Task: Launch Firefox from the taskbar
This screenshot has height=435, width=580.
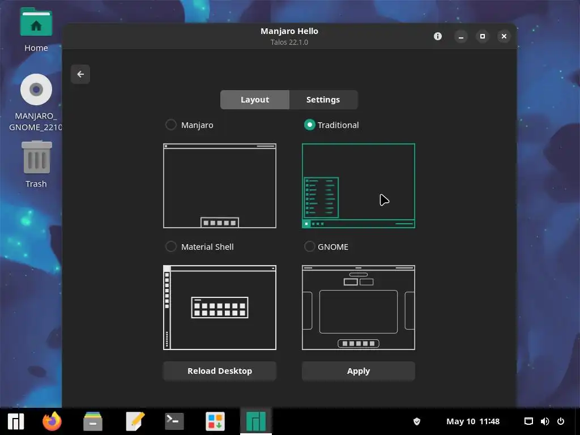Action: pyautogui.click(x=52, y=421)
